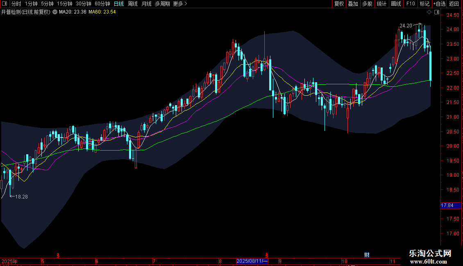Click the 叠加 overlay button
The width and height of the screenshot is (463, 266).
(353, 4)
